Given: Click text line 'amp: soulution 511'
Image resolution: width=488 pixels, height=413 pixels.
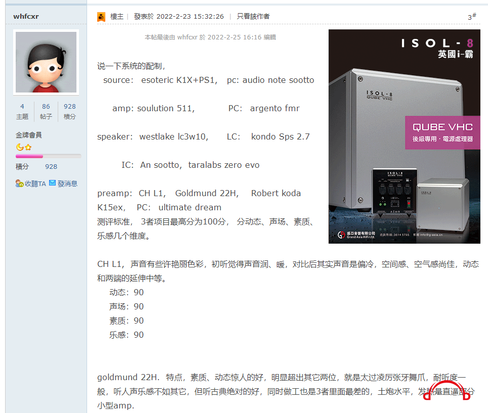Looking at the screenshot, I should pos(153,109).
